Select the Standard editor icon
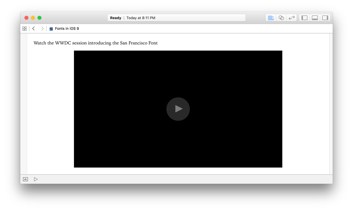The height and width of the screenshot is (211, 353). click(x=271, y=18)
